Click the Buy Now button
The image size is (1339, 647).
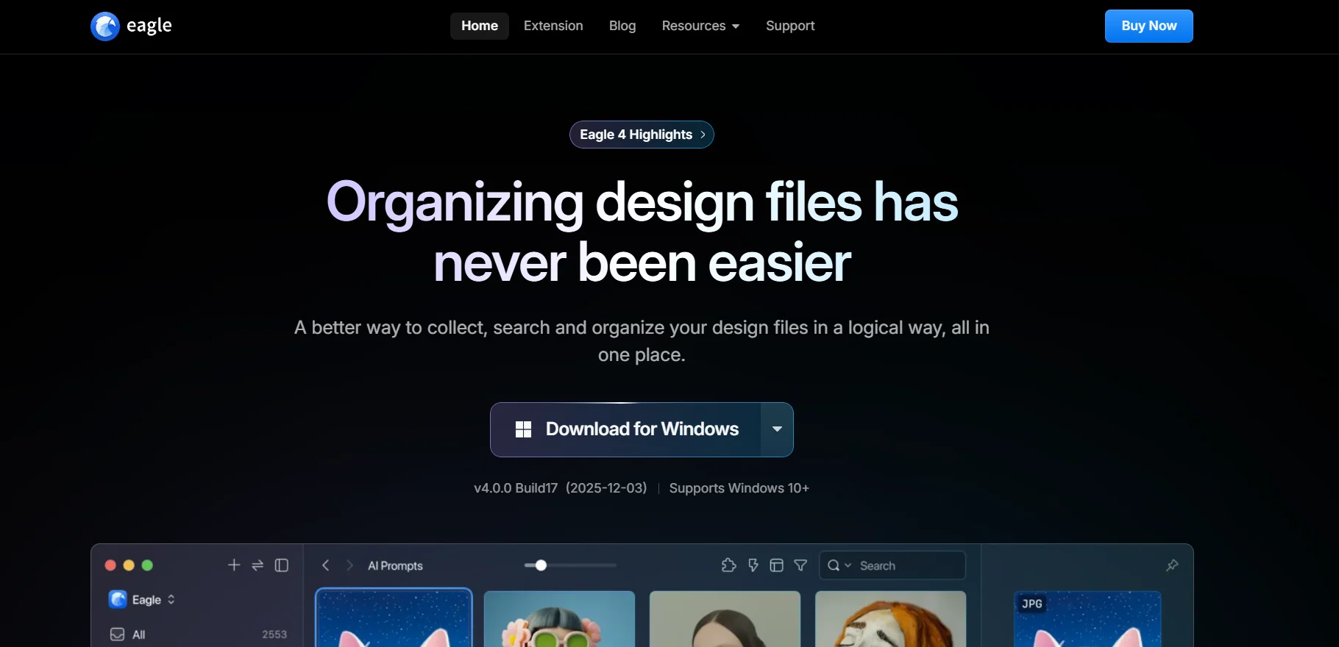point(1148,26)
